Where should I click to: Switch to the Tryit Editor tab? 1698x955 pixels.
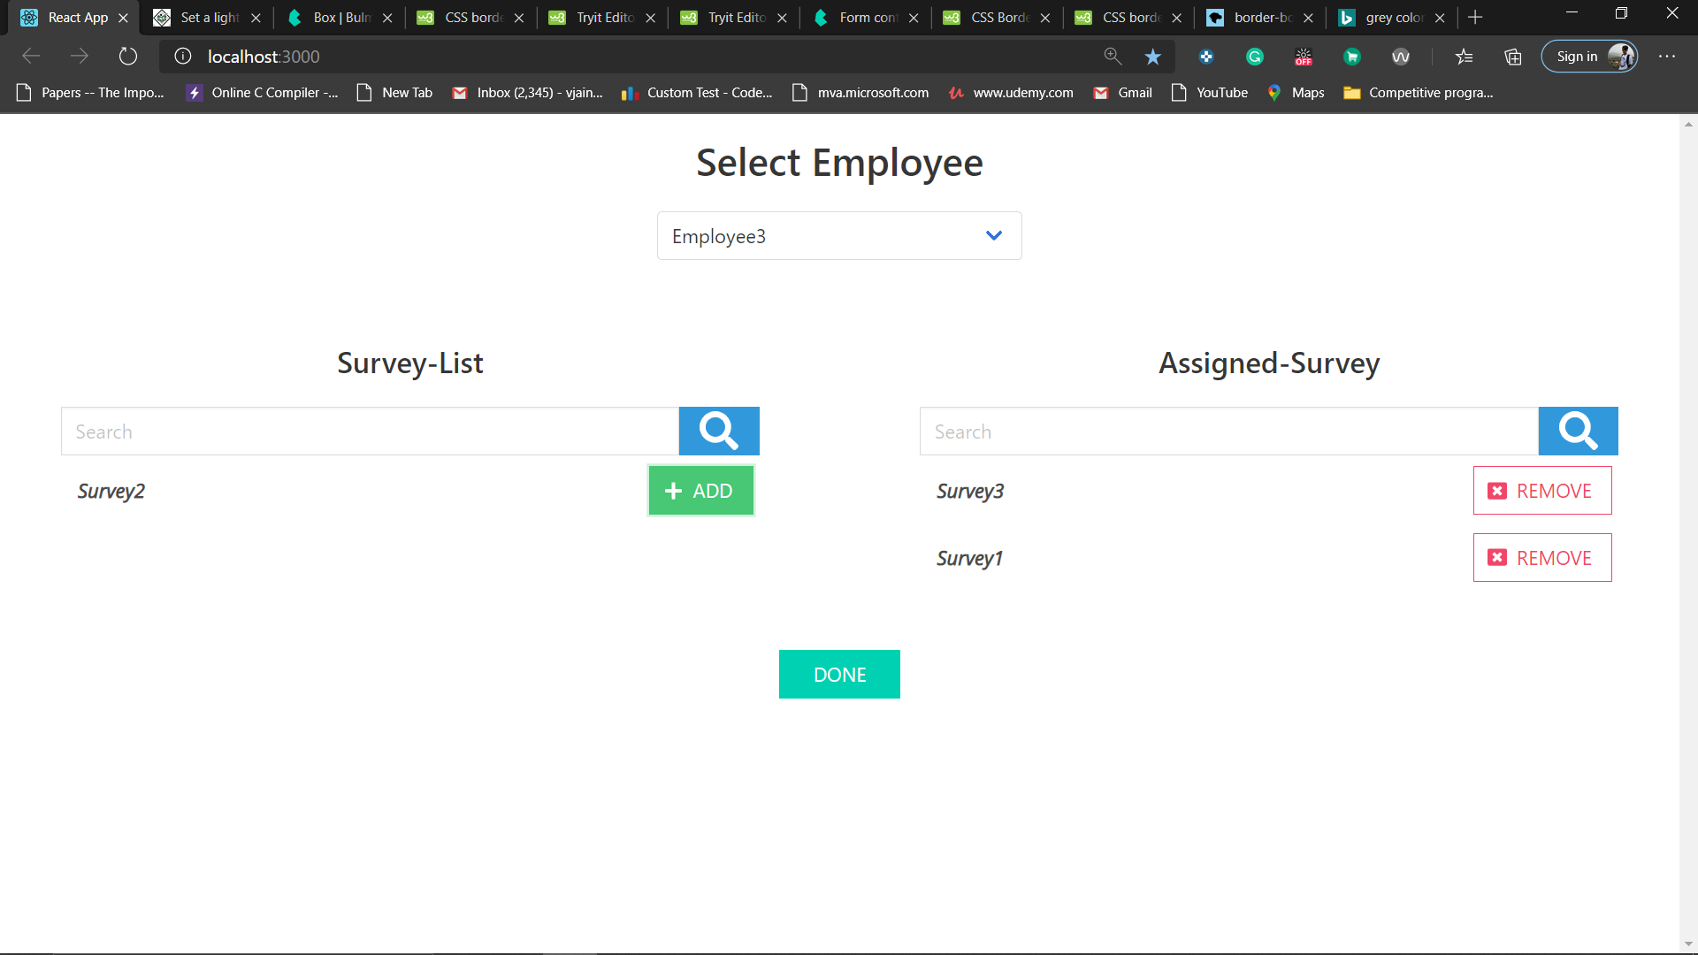(604, 18)
